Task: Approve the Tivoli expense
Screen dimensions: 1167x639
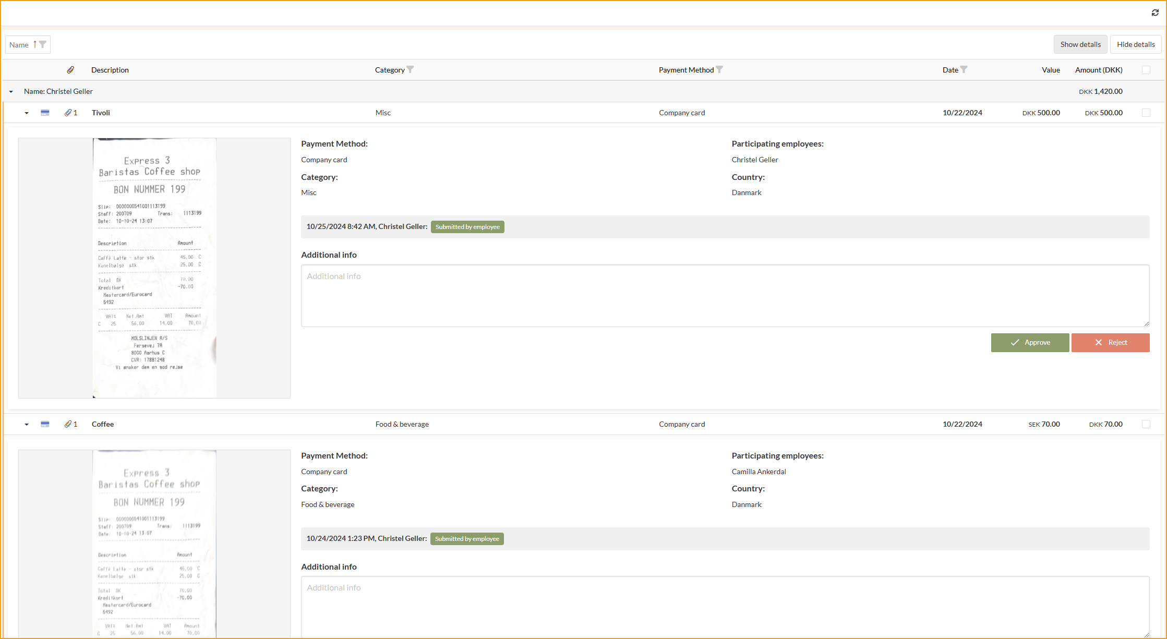Action: (1030, 343)
